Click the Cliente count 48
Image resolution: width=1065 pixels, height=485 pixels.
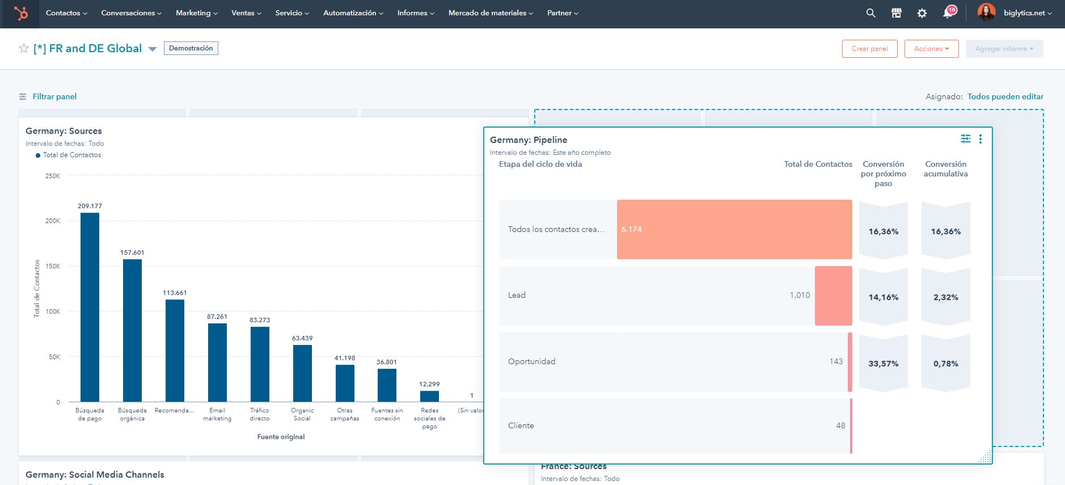(x=840, y=425)
